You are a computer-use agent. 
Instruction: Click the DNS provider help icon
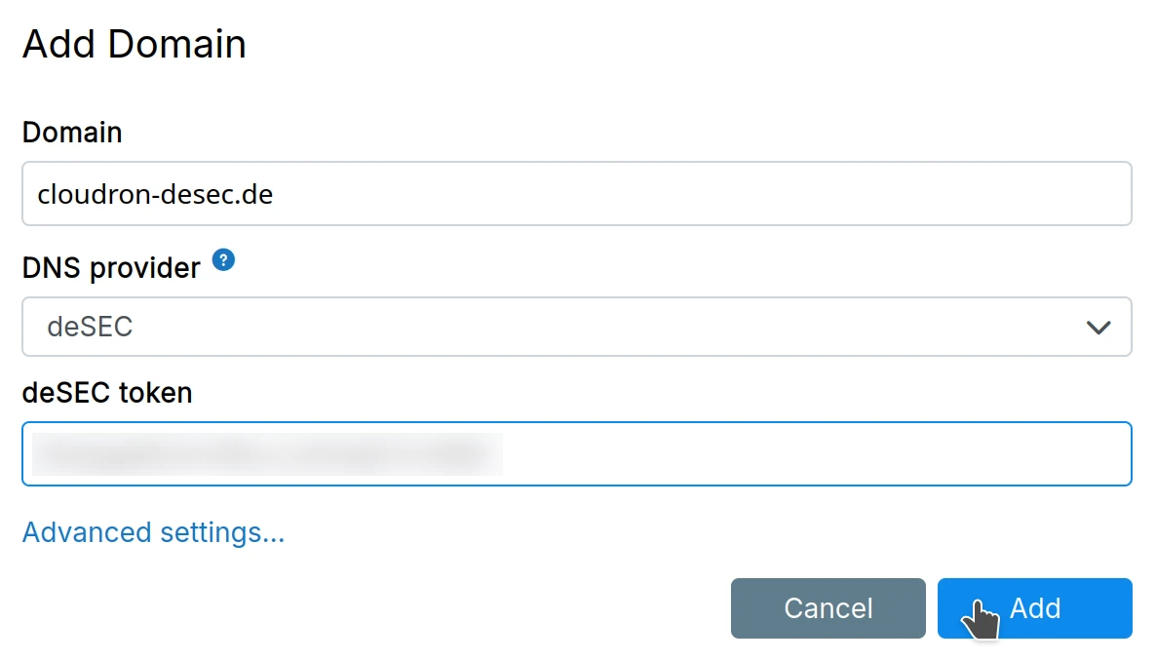[x=224, y=260]
